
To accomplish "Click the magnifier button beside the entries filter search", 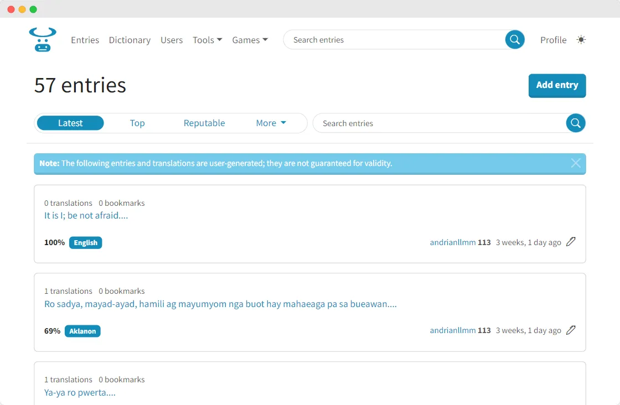I will coord(576,123).
